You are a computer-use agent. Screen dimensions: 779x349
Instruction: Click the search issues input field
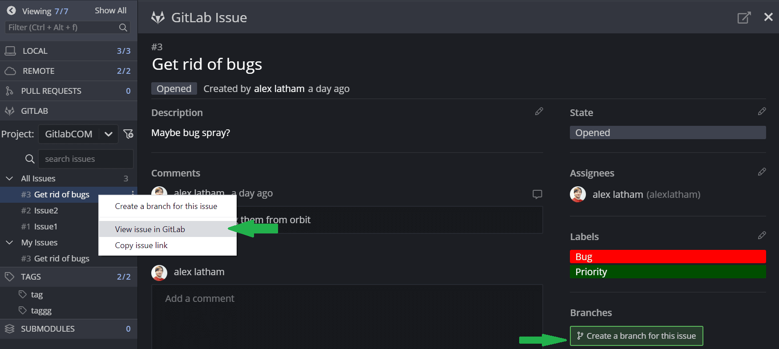click(x=85, y=159)
